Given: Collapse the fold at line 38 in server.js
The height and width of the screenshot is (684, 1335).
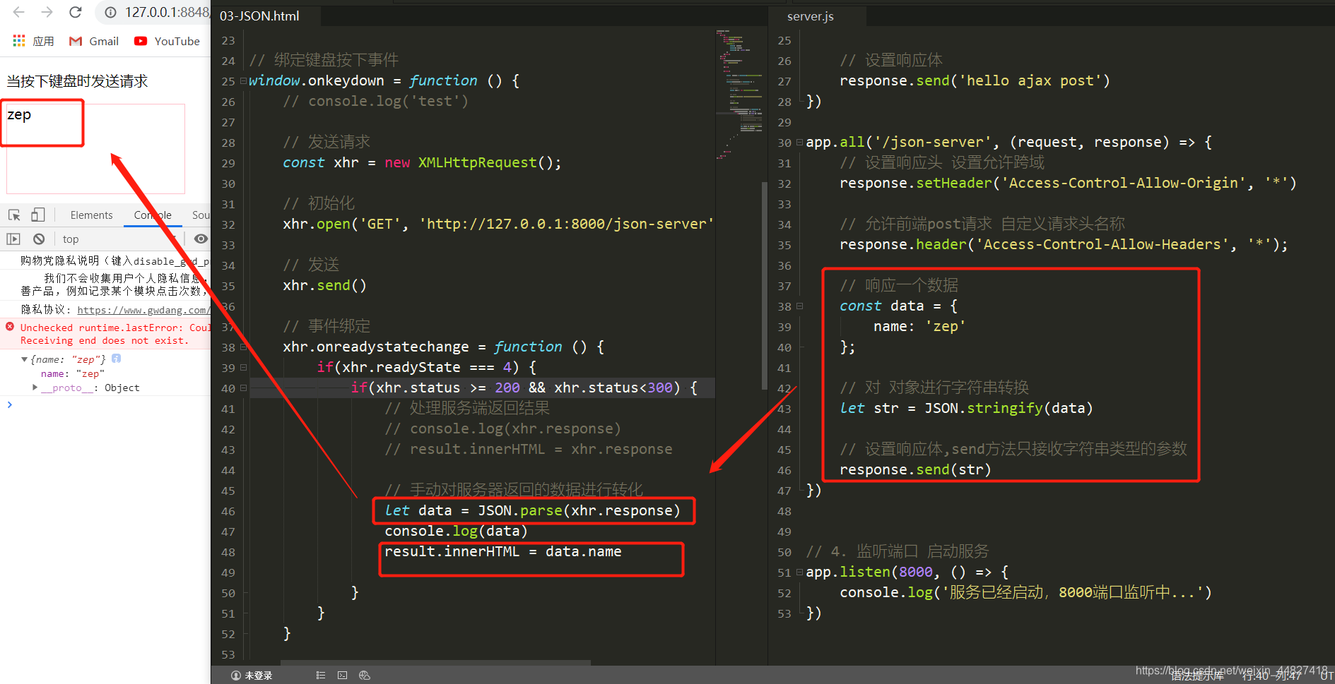Looking at the screenshot, I should (799, 306).
